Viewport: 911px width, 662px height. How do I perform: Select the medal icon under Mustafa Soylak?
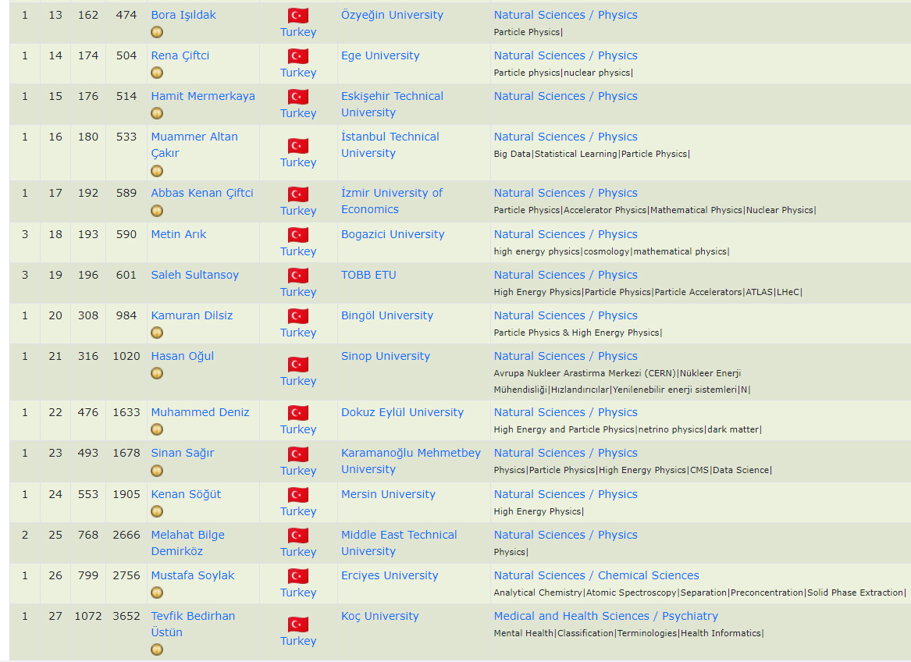tap(157, 593)
